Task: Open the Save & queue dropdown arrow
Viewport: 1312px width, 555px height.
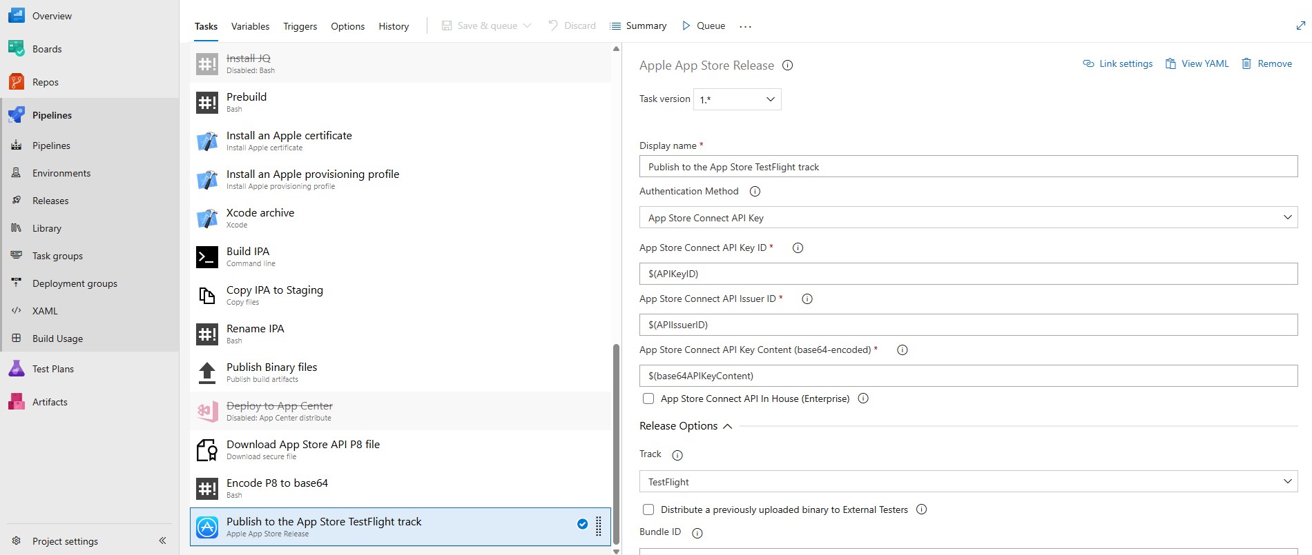Action: pyautogui.click(x=528, y=26)
